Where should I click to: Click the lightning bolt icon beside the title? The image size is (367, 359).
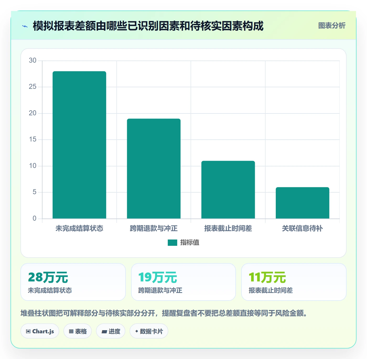coord(25,26)
